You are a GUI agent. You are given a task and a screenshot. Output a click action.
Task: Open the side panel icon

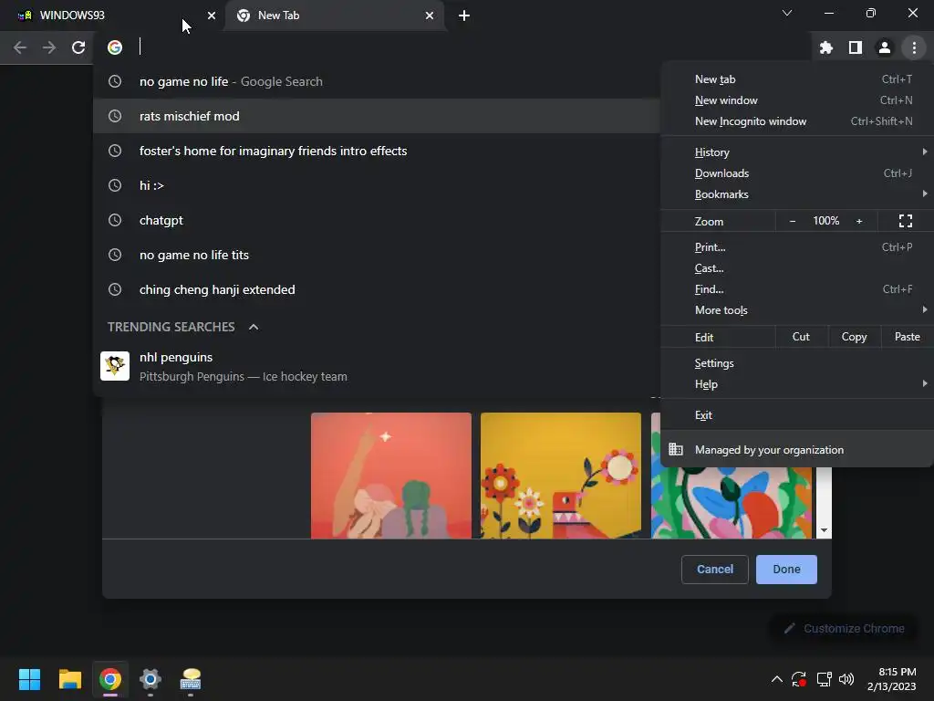tap(856, 47)
